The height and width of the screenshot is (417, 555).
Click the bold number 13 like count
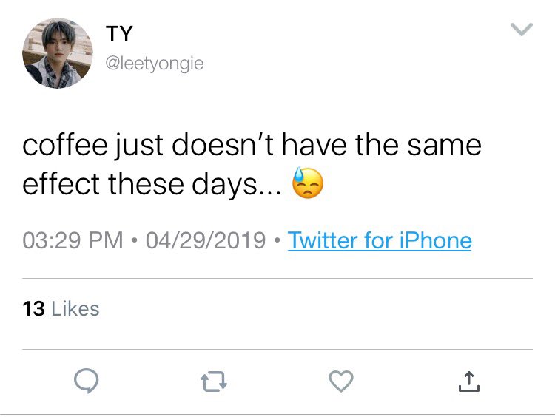point(33,308)
